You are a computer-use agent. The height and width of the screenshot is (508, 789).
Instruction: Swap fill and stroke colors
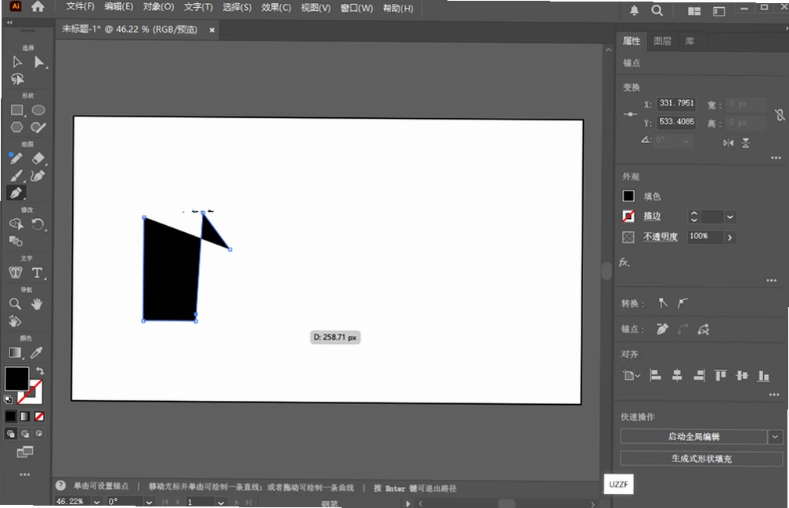(x=40, y=371)
